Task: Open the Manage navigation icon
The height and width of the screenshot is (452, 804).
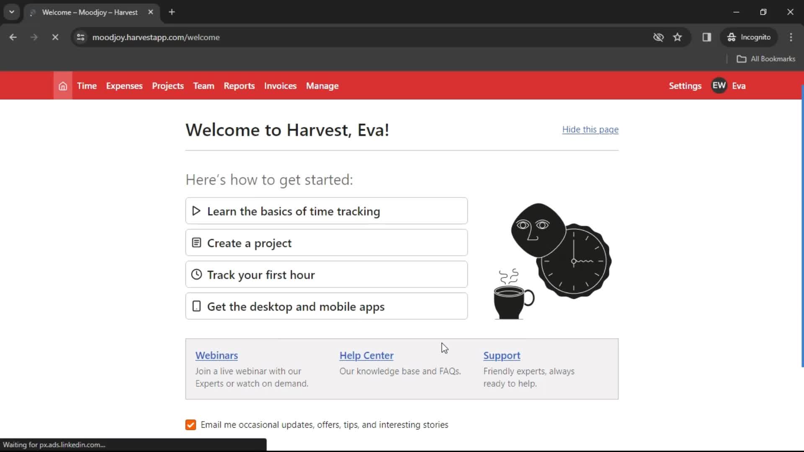Action: [x=322, y=85]
